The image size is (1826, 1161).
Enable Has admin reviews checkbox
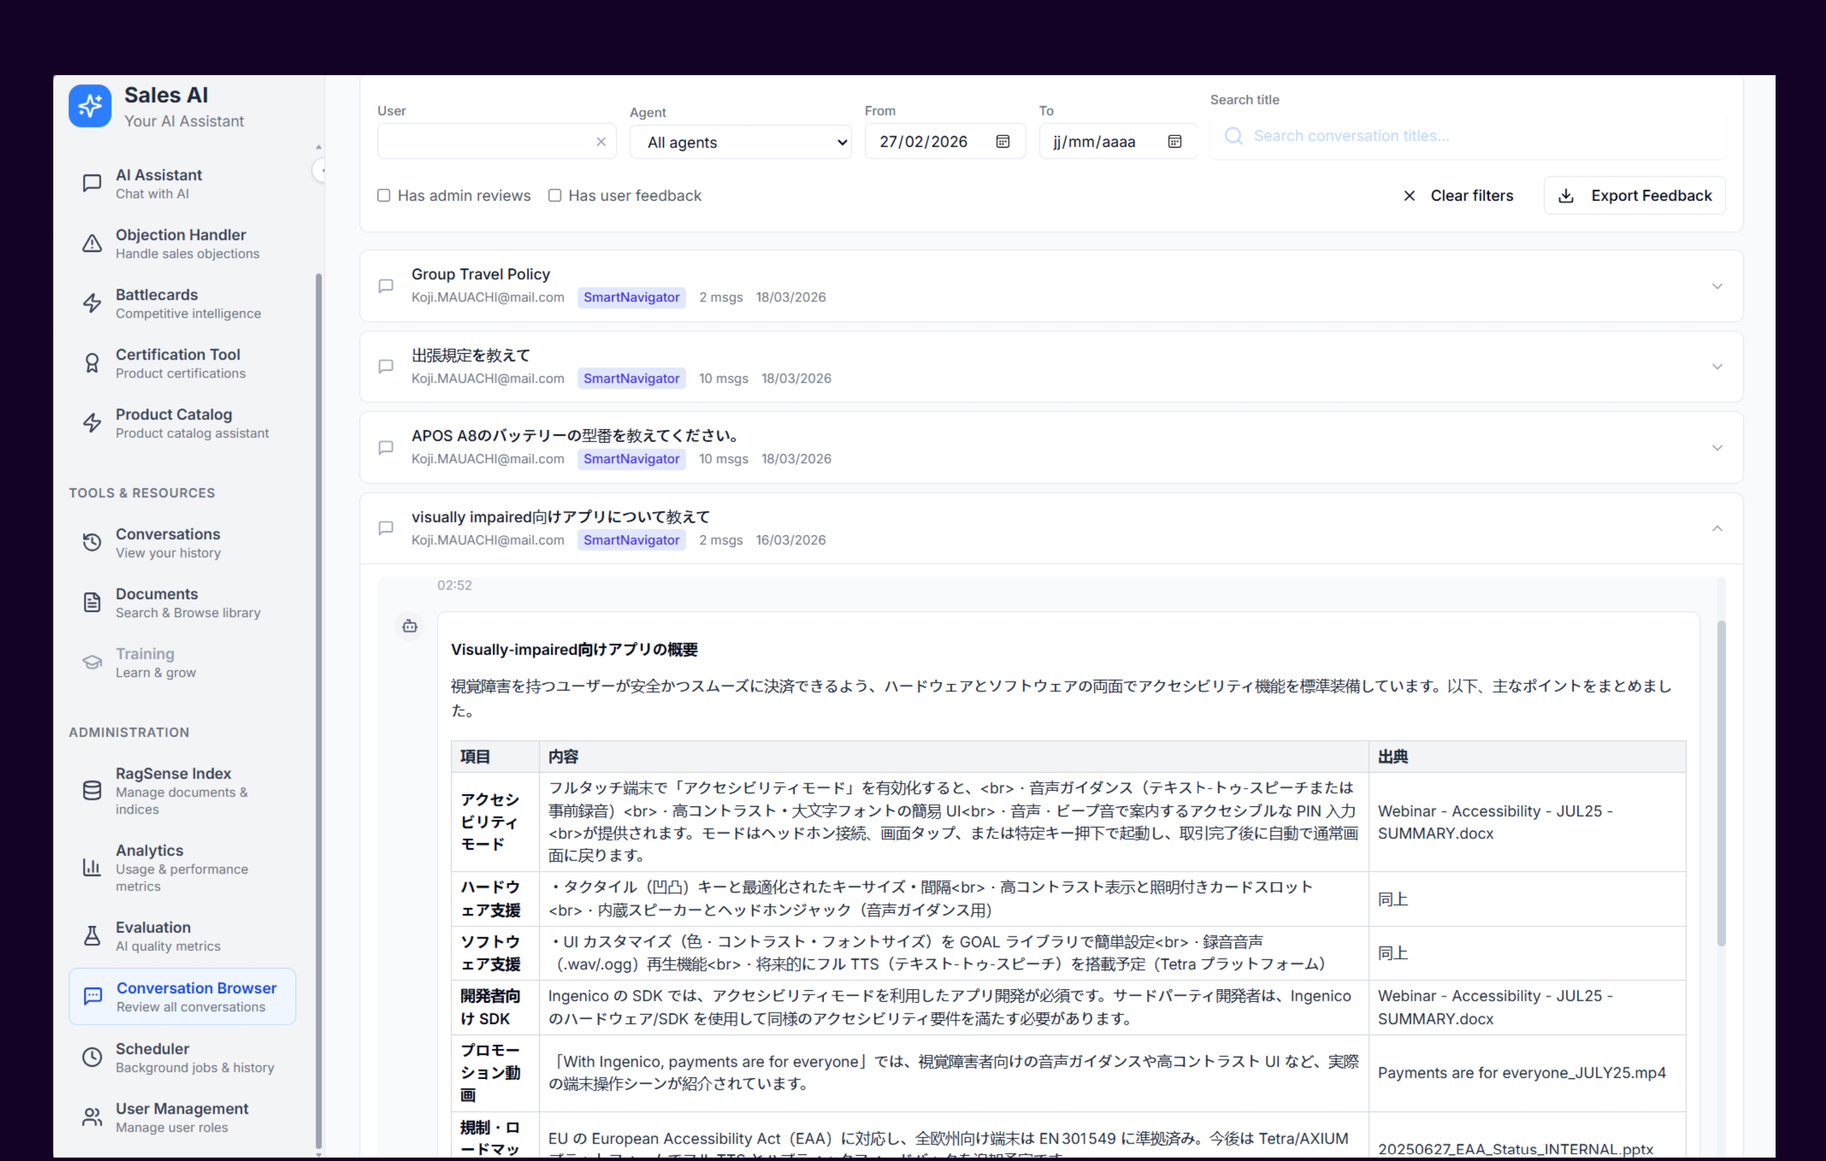pos(384,196)
